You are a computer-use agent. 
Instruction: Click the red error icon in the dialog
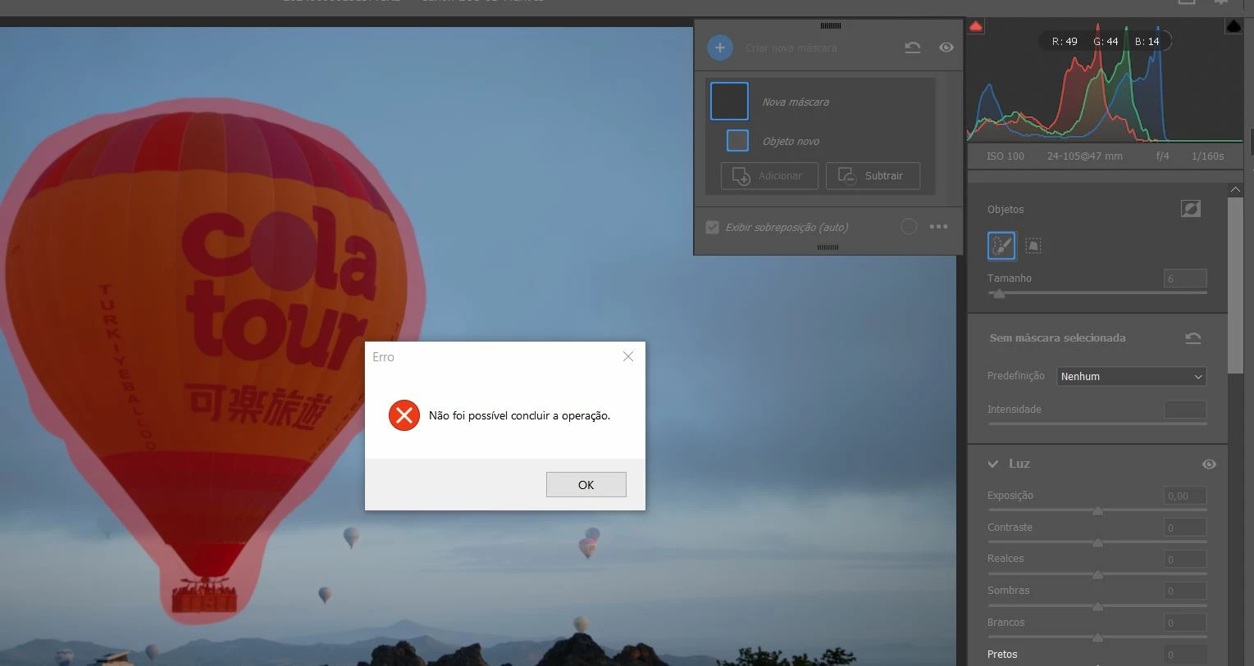click(404, 415)
